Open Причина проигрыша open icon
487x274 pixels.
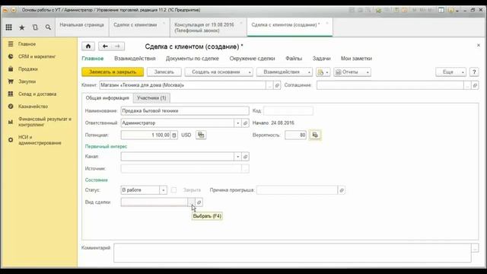tap(342, 190)
